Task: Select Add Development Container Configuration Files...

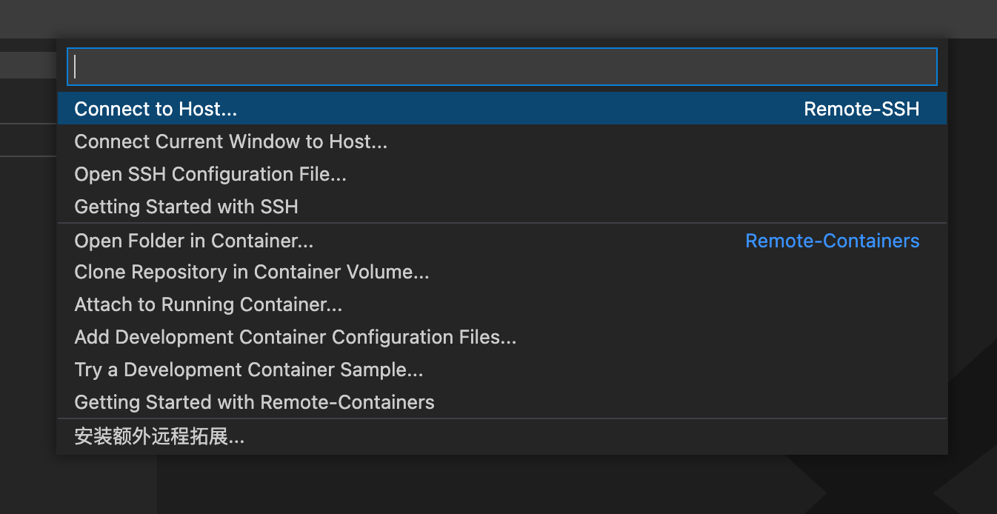Action: pyautogui.click(x=295, y=337)
